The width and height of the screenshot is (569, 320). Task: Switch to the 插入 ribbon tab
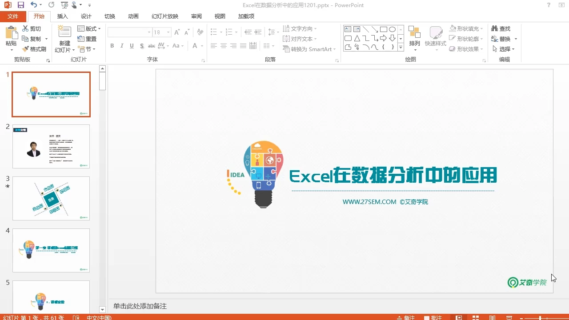click(62, 16)
